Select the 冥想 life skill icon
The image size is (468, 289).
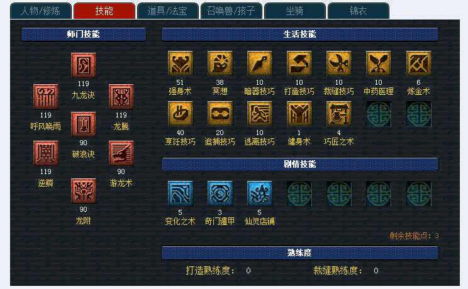click(220, 63)
